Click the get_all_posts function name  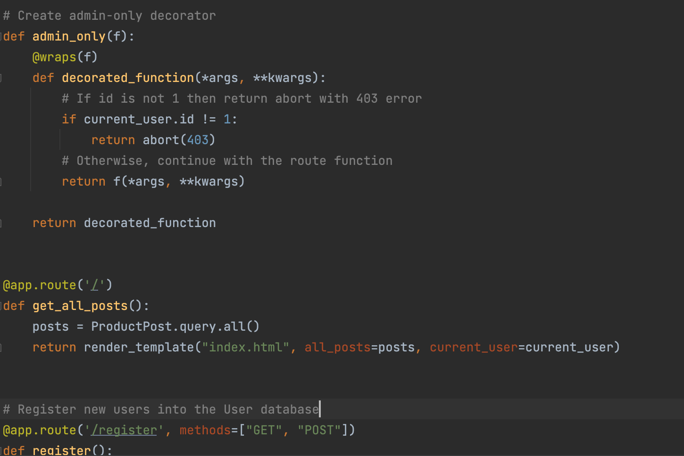coord(80,306)
